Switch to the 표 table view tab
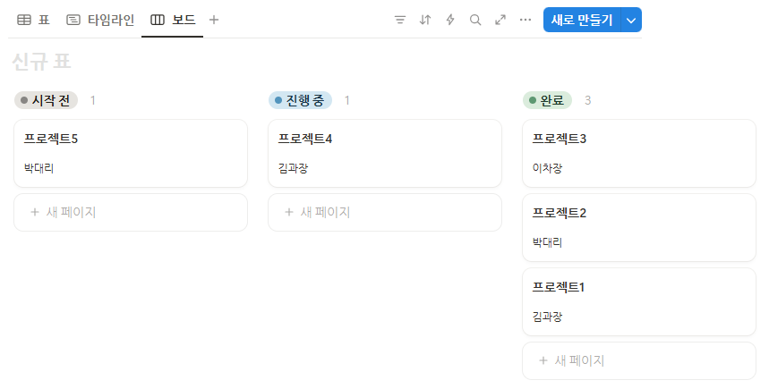Viewport: 769px width, 389px height. [x=33, y=20]
